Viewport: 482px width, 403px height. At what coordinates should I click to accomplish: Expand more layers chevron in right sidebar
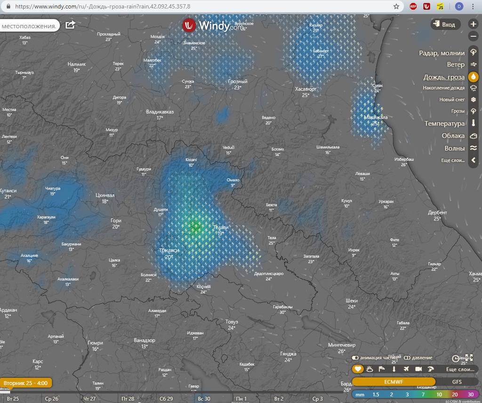point(474,160)
